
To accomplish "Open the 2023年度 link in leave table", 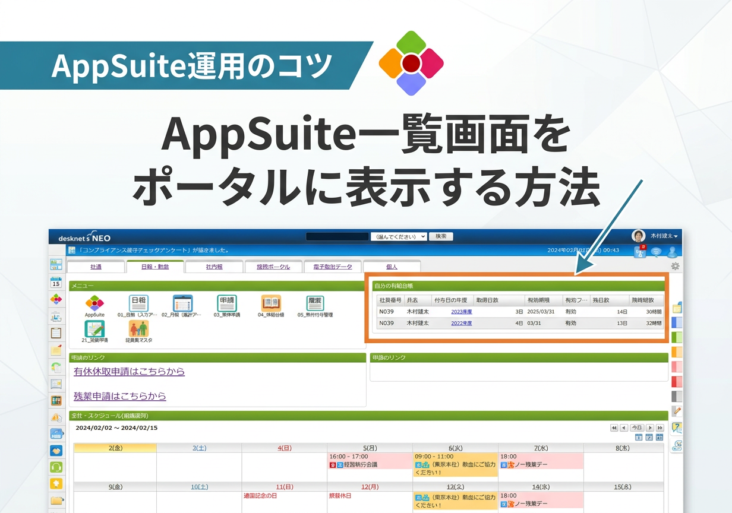I will (462, 312).
